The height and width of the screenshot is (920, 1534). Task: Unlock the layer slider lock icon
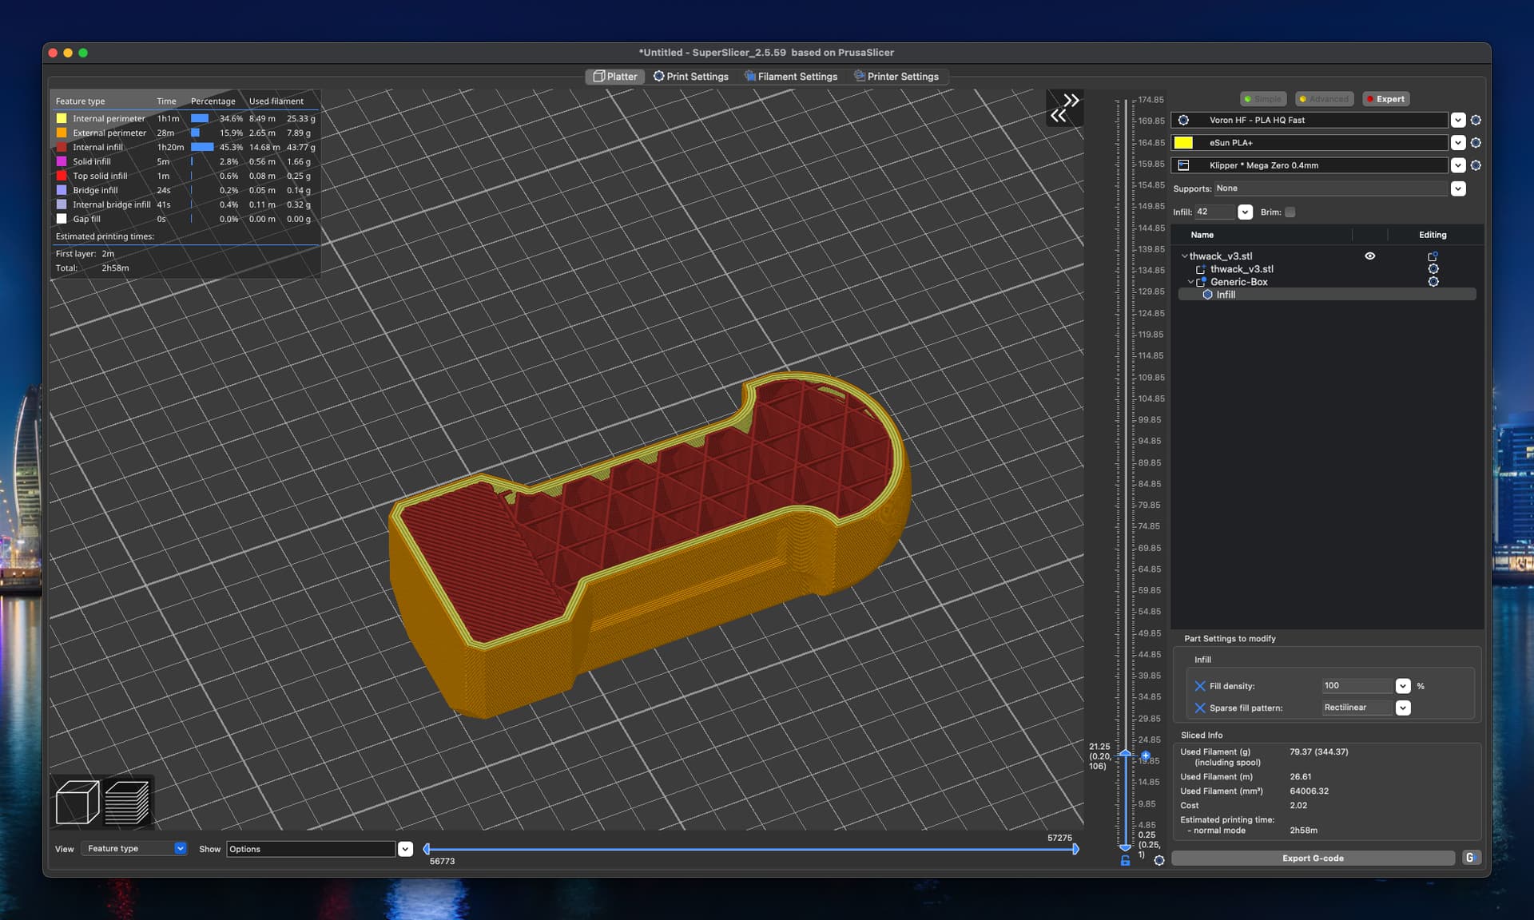tap(1125, 860)
